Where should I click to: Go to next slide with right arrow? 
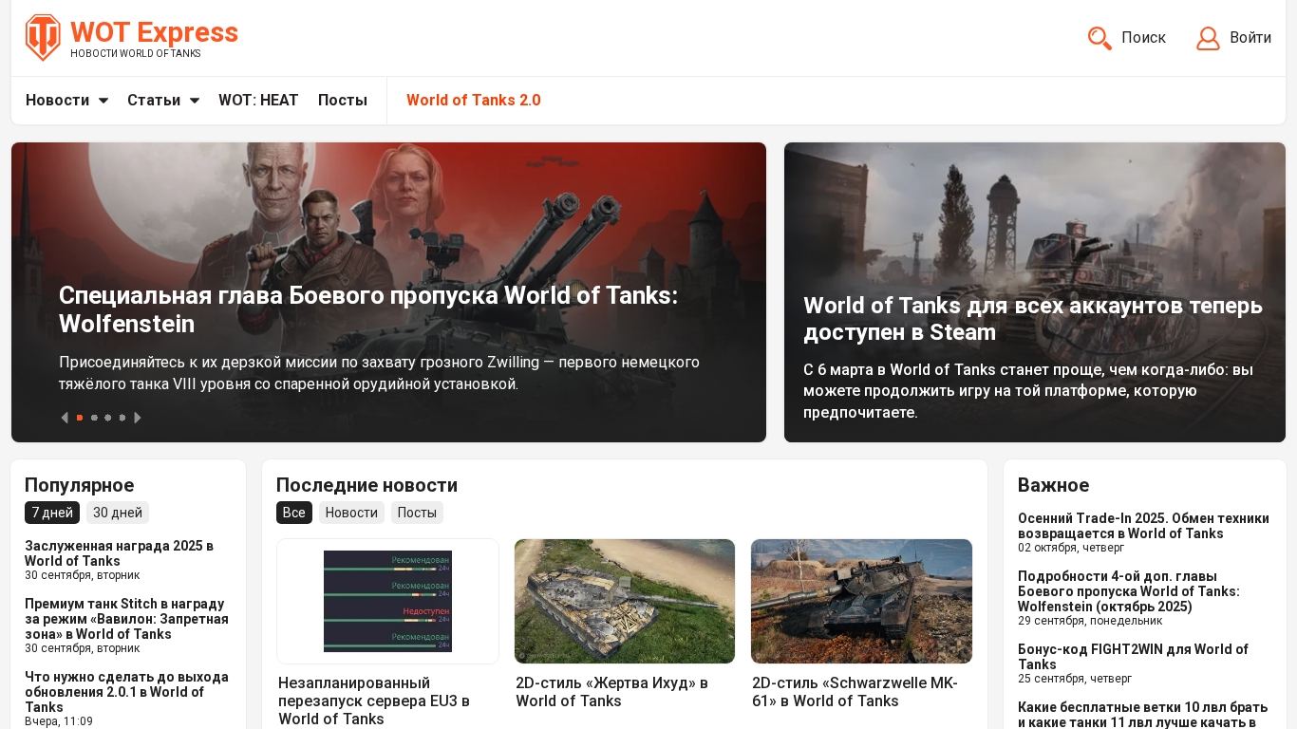point(138,418)
